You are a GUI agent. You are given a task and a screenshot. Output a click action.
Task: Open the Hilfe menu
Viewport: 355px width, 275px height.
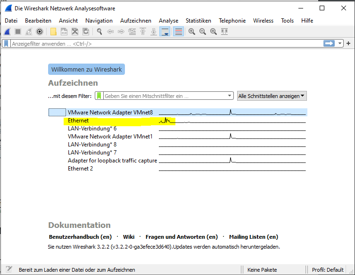pos(307,21)
